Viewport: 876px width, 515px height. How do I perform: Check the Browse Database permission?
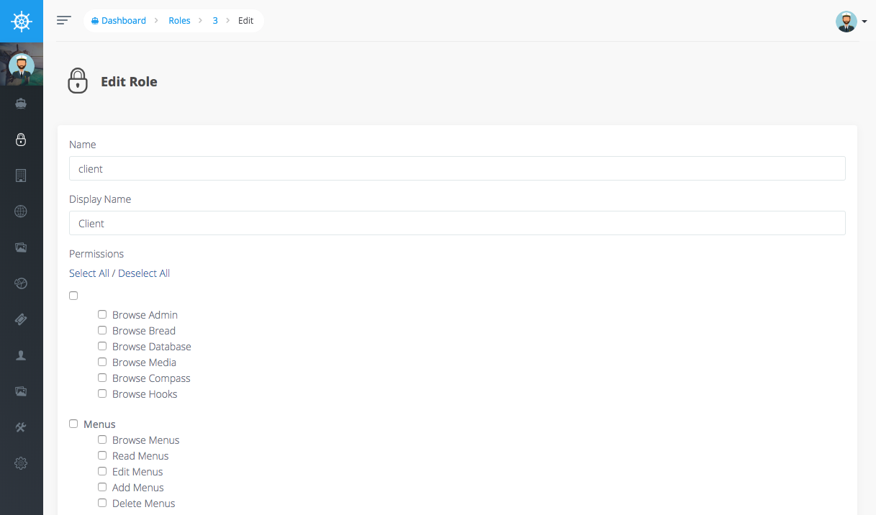(102, 345)
